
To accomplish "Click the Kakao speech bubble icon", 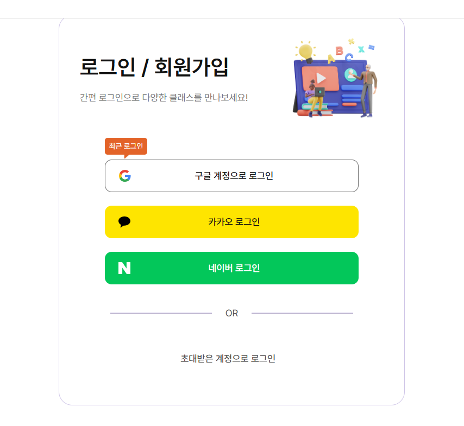I will click(124, 222).
